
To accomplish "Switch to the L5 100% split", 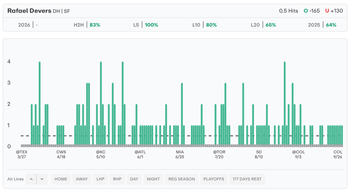I will 146,25.
